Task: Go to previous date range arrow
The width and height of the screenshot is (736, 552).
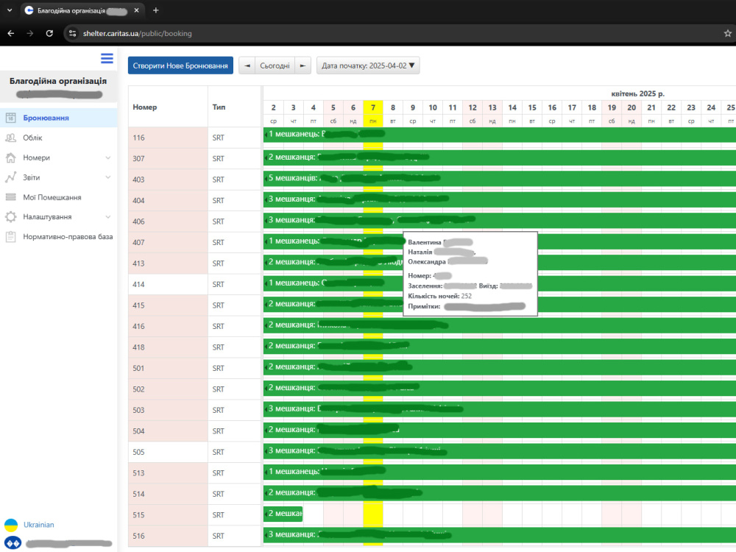Action: click(x=247, y=66)
